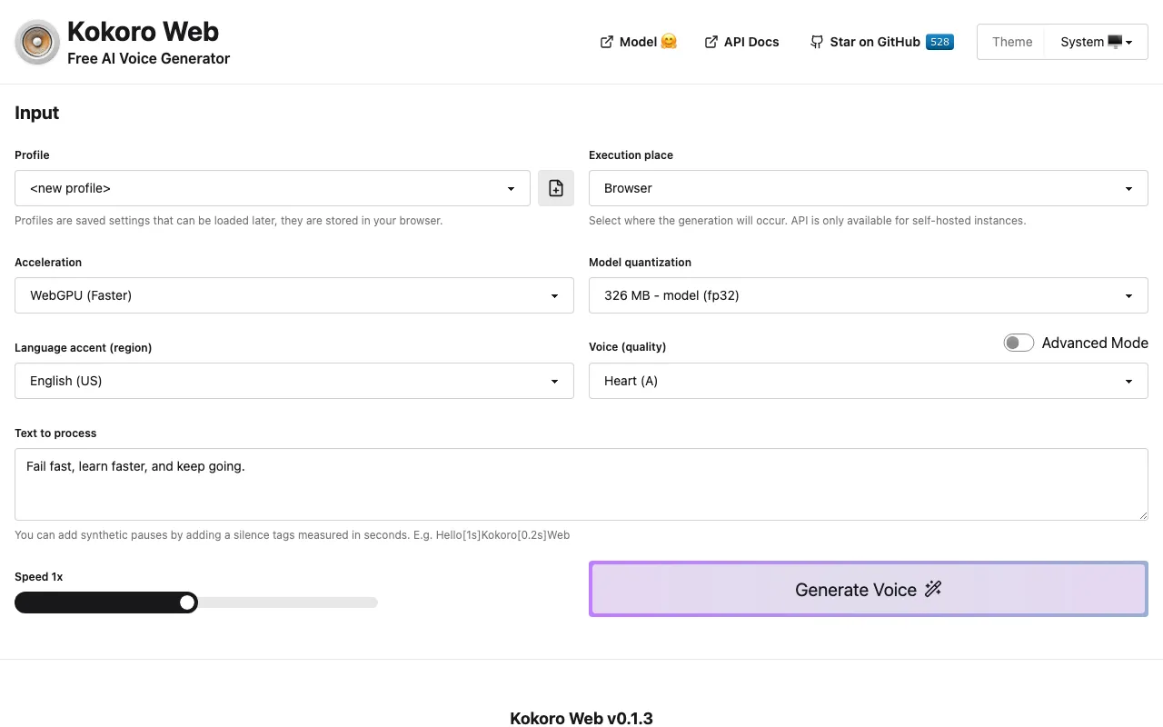Expand the Profile dropdown
Viewport: 1163px width, 727px height.
tap(273, 188)
